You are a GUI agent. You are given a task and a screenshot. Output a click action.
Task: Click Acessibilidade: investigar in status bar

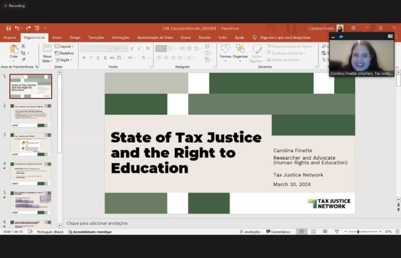(90, 232)
